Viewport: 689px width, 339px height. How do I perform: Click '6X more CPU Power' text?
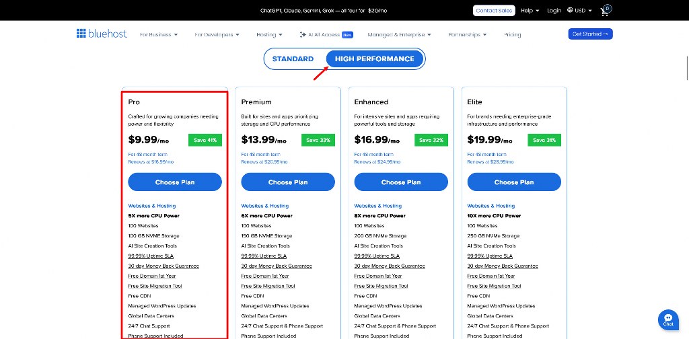[x=266, y=216]
